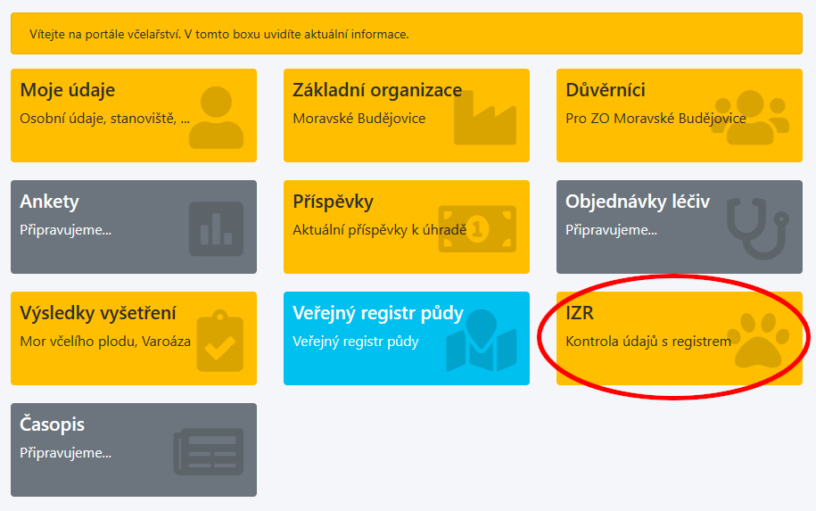Click the yellow welcome information banner

click(407, 34)
